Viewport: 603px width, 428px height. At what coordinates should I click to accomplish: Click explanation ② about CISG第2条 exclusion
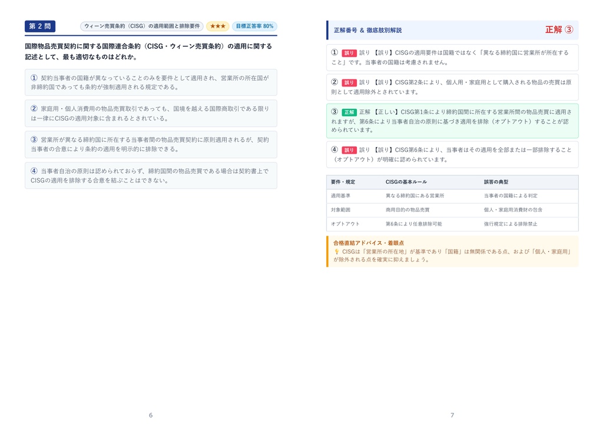(452, 87)
